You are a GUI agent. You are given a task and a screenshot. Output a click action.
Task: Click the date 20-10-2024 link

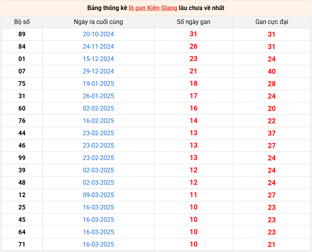coord(98,34)
